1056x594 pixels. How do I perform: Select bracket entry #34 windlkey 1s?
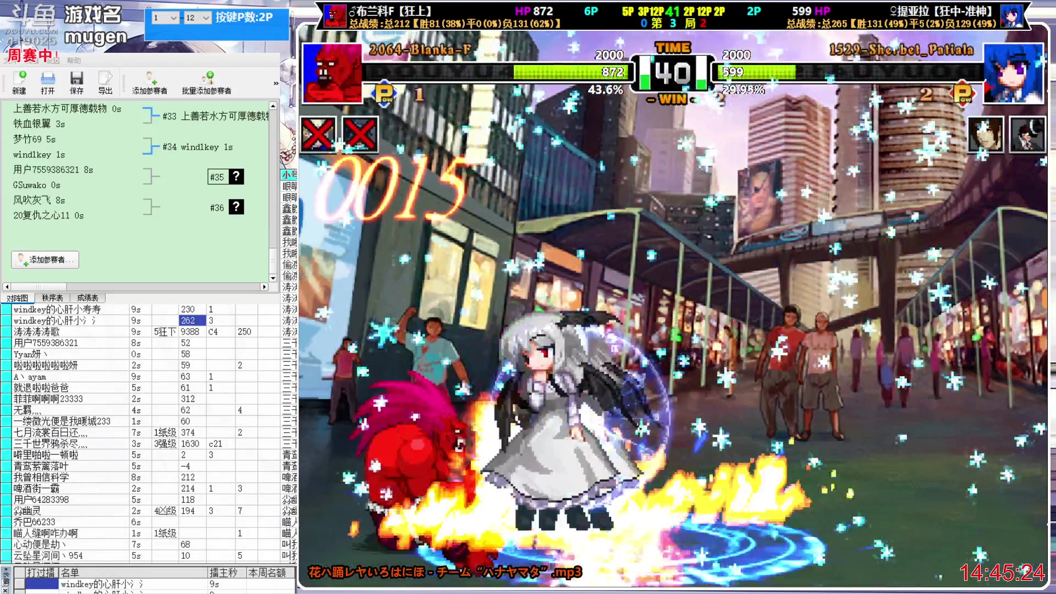pyautogui.click(x=197, y=147)
